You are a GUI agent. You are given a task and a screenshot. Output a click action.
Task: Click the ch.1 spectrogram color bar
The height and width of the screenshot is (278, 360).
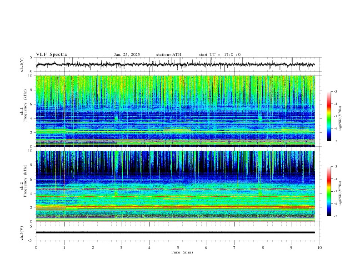[329, 116]
